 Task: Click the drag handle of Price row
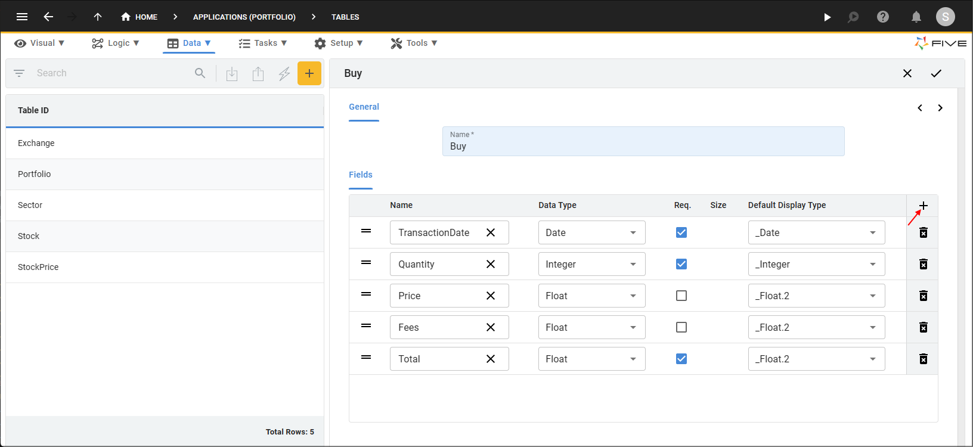click(x=366, y=294)
